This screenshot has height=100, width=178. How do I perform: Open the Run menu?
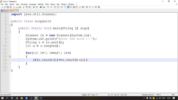click(x=58, y=4)
